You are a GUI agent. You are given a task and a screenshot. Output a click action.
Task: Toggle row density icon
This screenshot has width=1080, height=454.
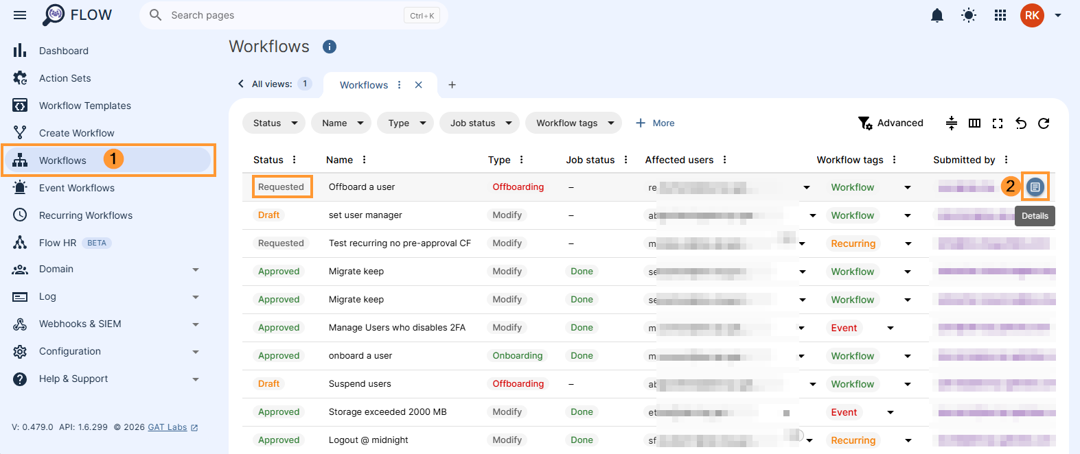[952, 123]
